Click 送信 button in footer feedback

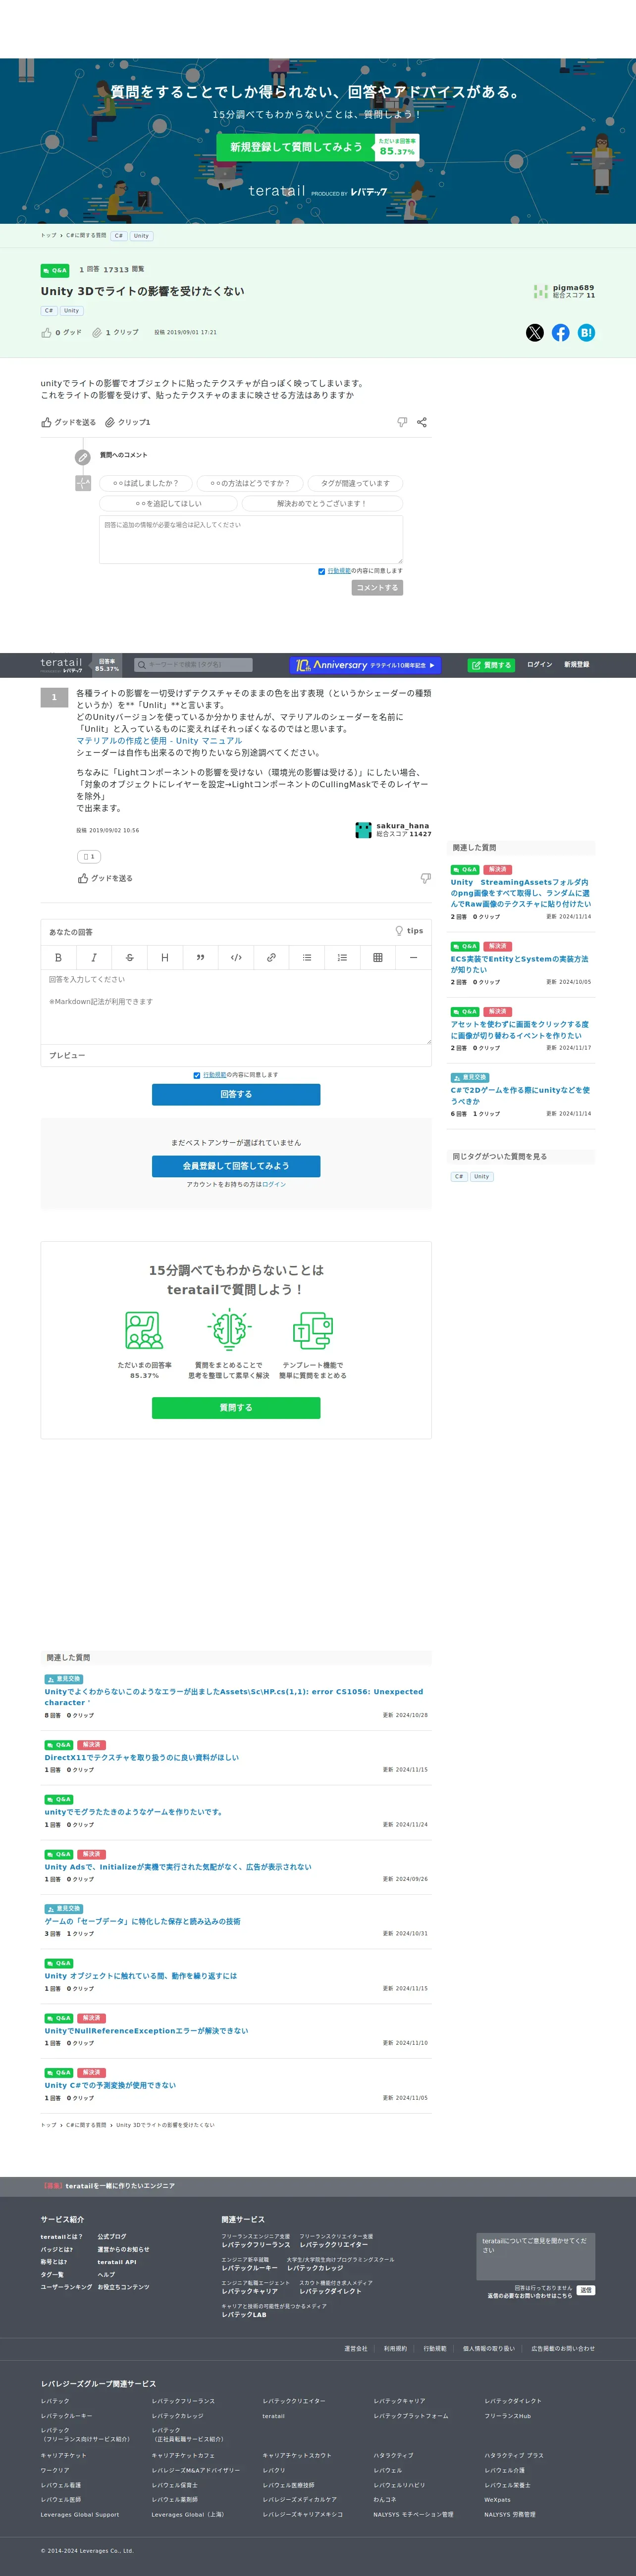coord(586,2289)
